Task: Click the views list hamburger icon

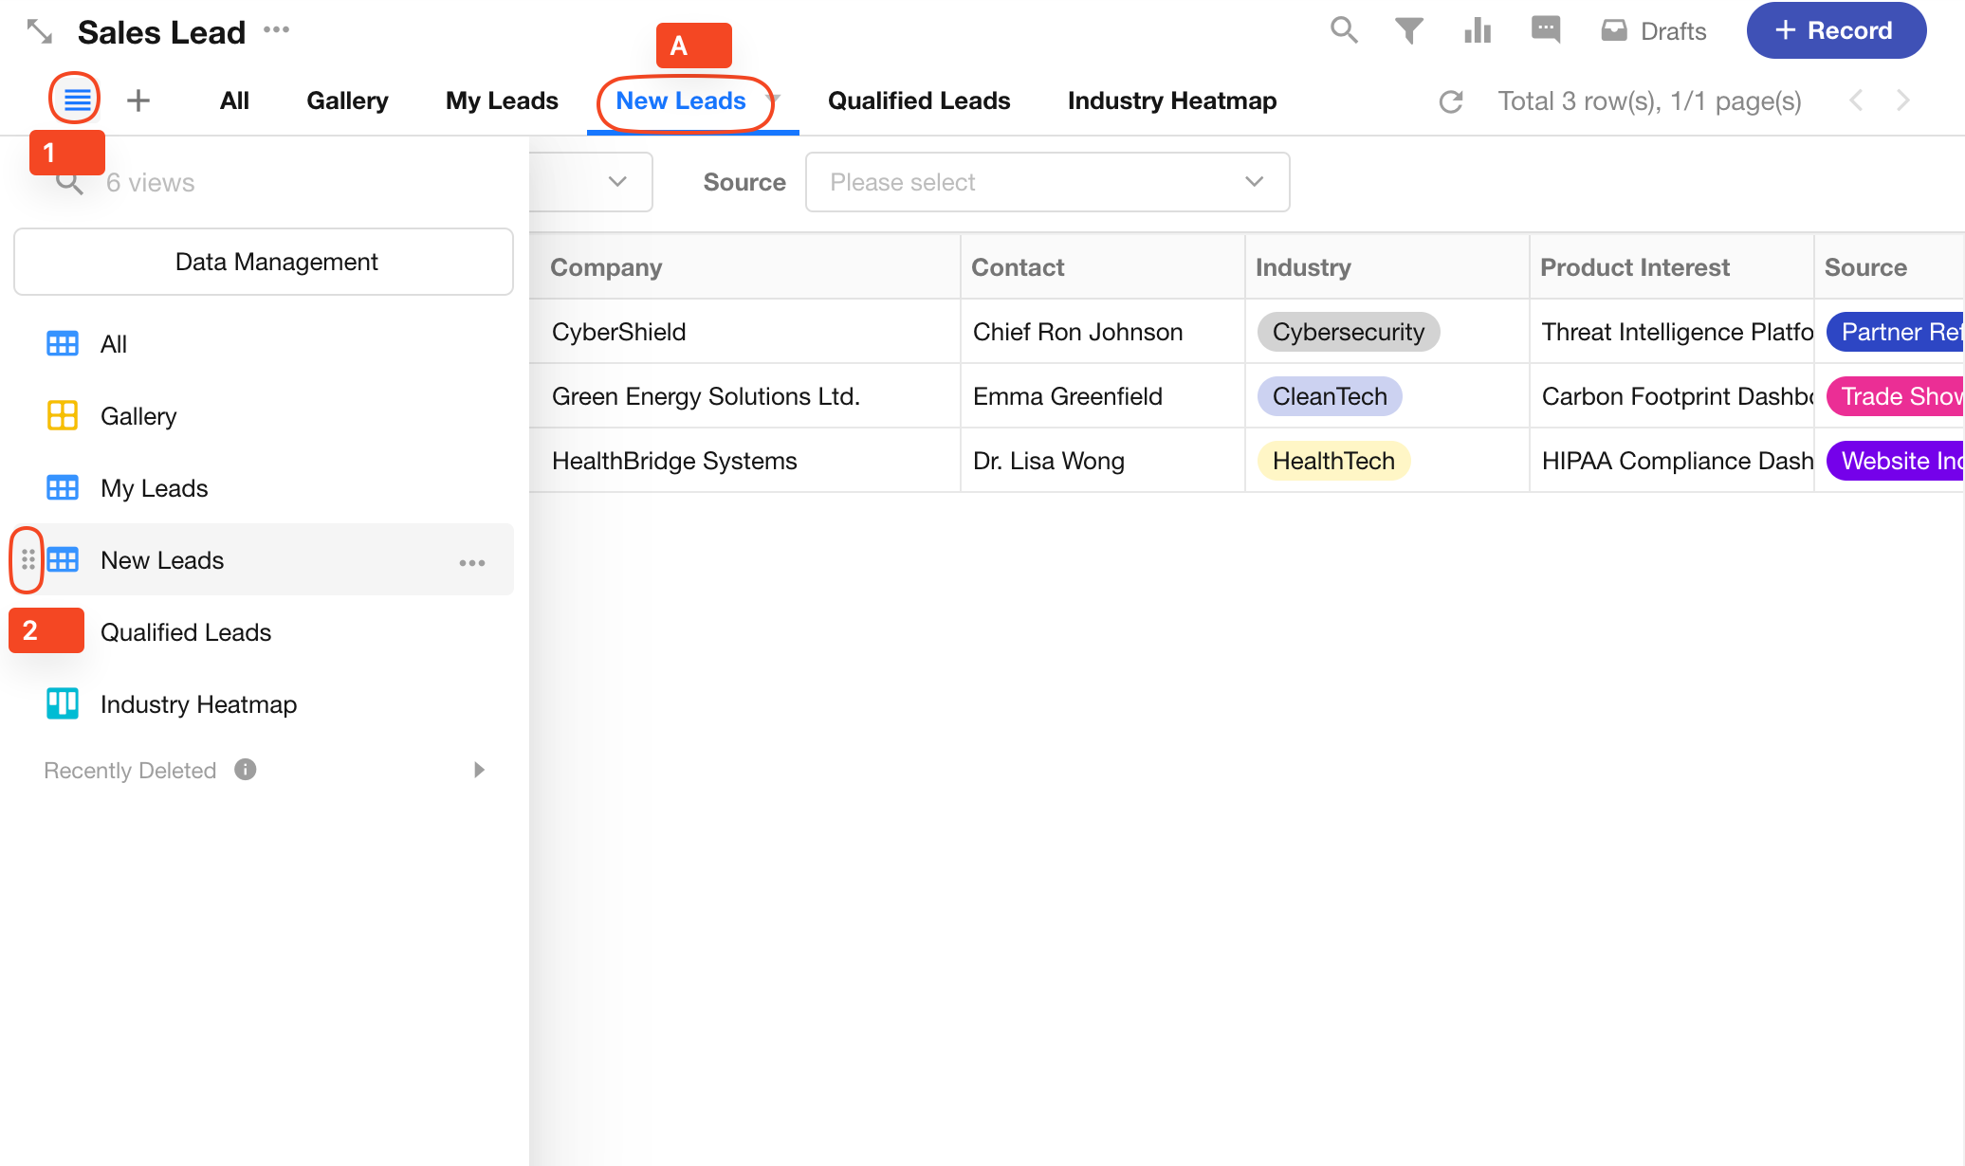Action: coord(76,99)
